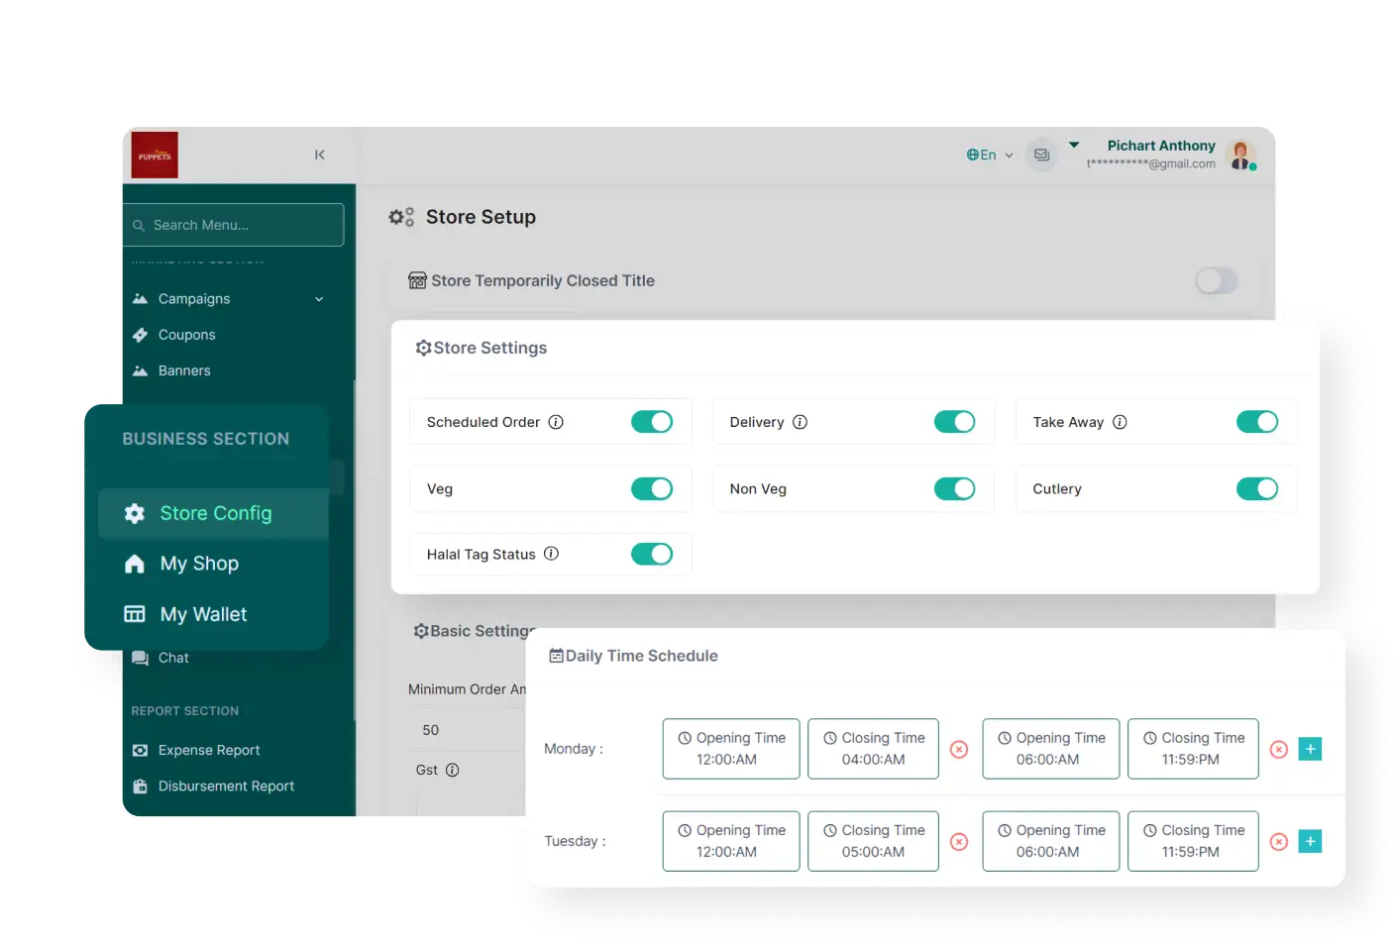
Task: Go to My Wallet page
Action: 203,614
